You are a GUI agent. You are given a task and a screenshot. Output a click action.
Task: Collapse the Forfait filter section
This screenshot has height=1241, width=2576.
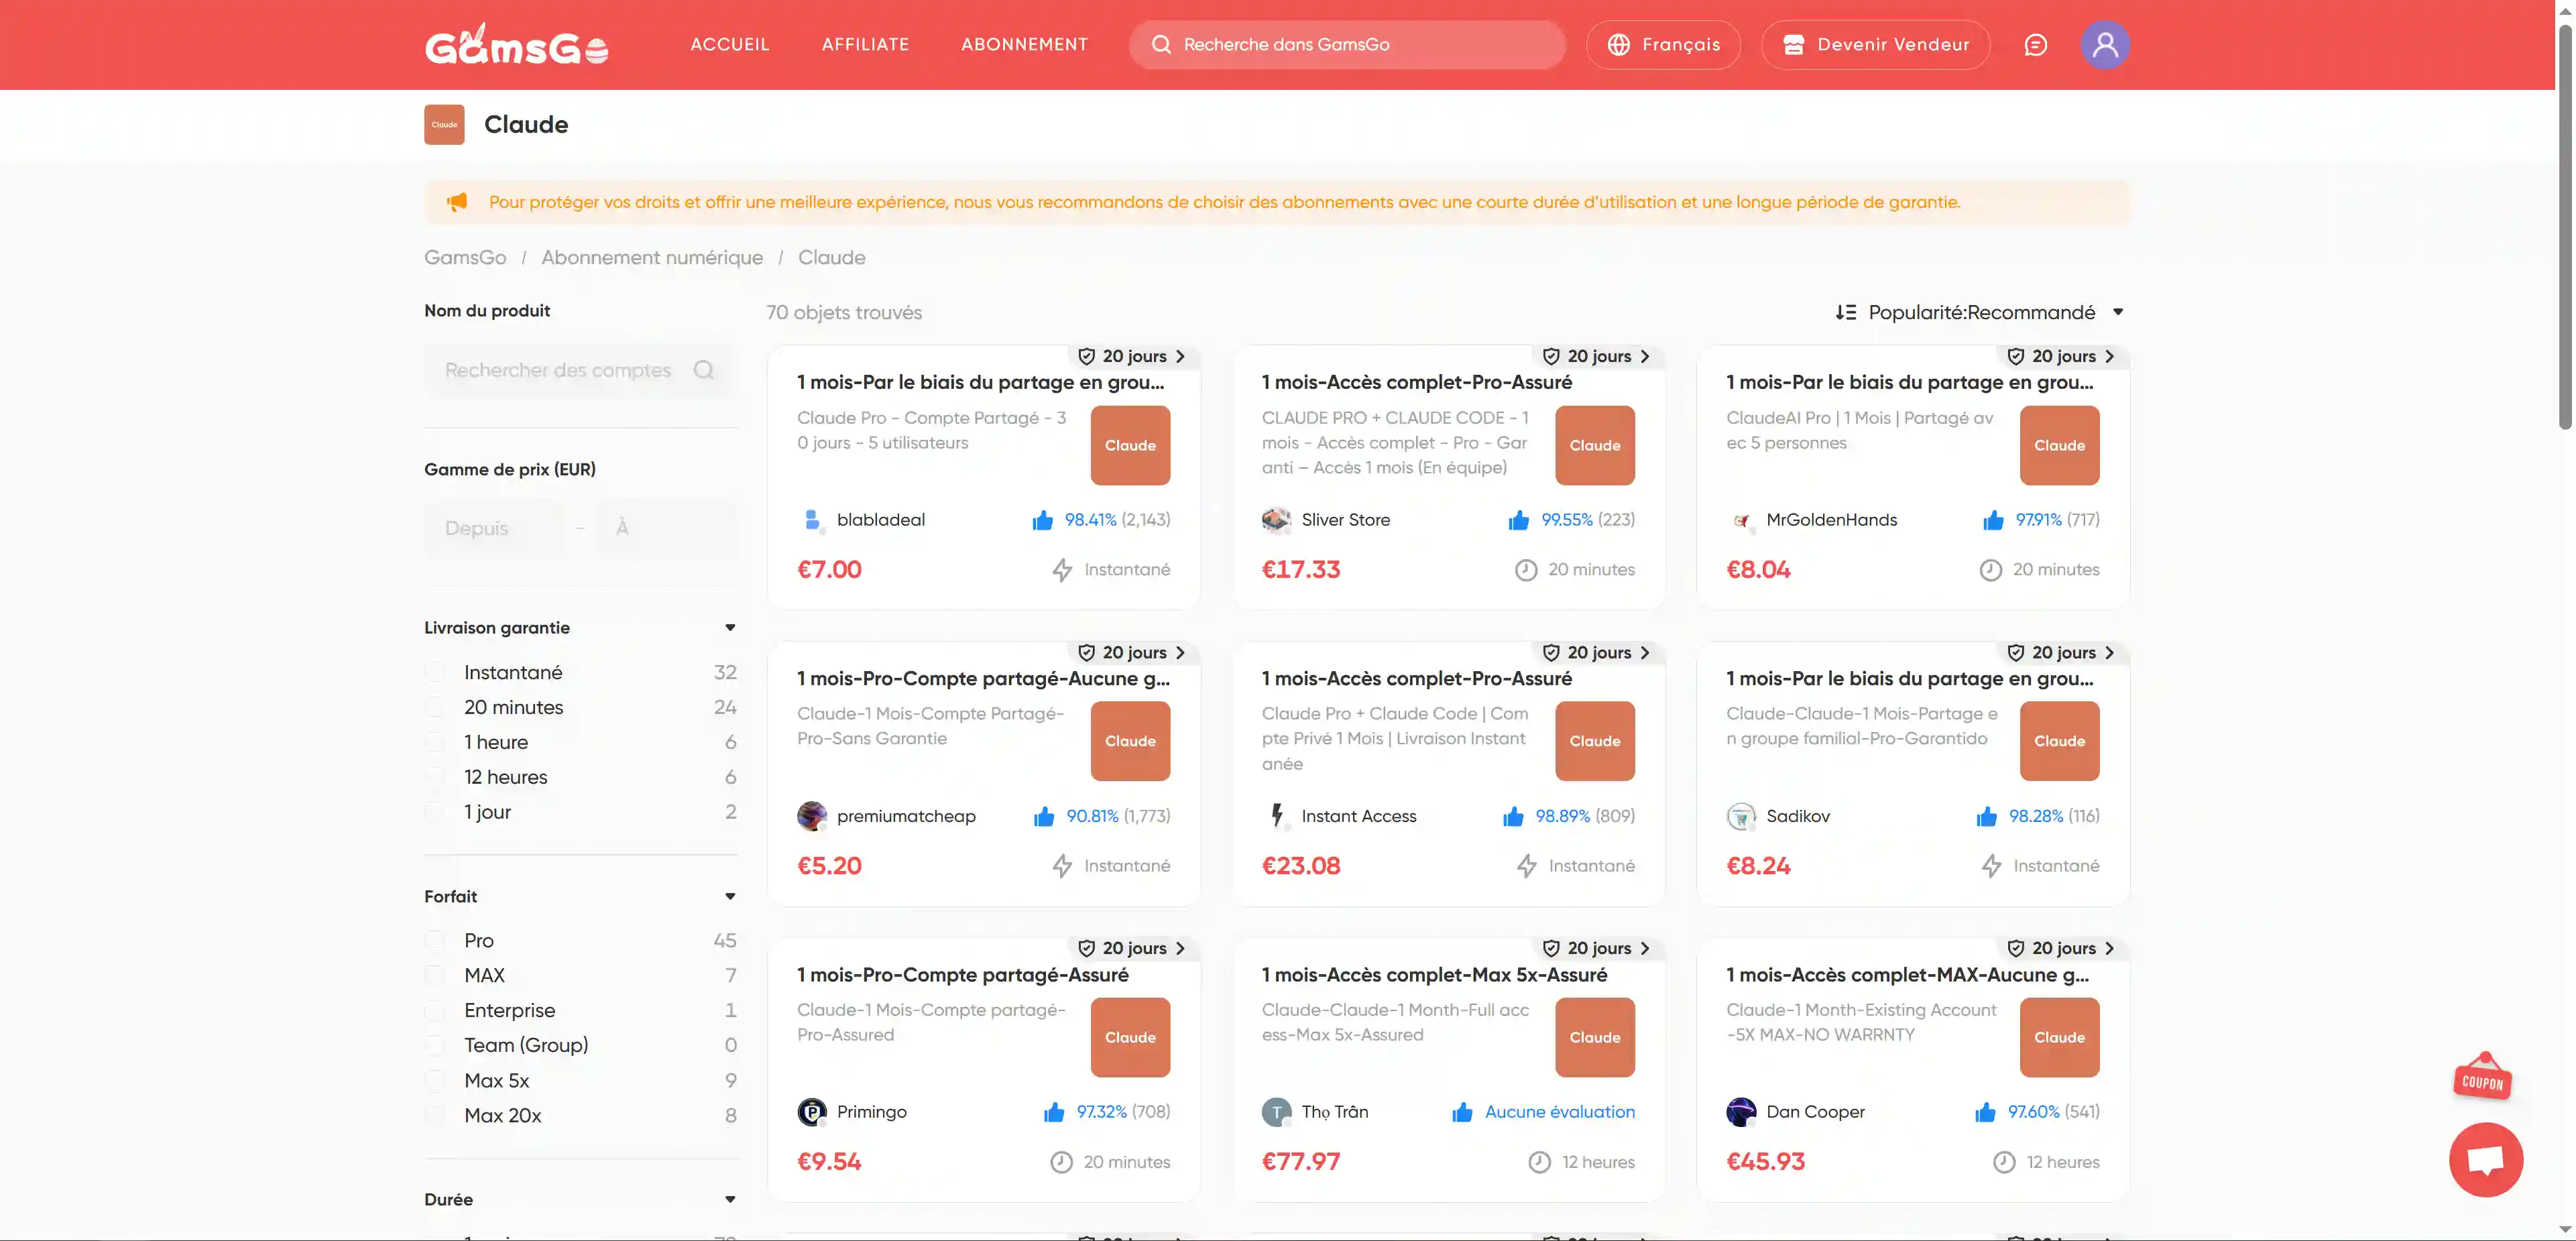[730, 896]
